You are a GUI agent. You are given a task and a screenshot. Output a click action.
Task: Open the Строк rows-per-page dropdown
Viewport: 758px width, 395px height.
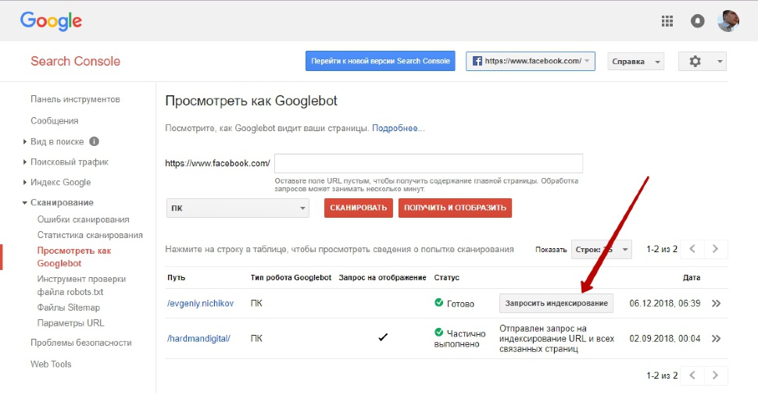602,250
